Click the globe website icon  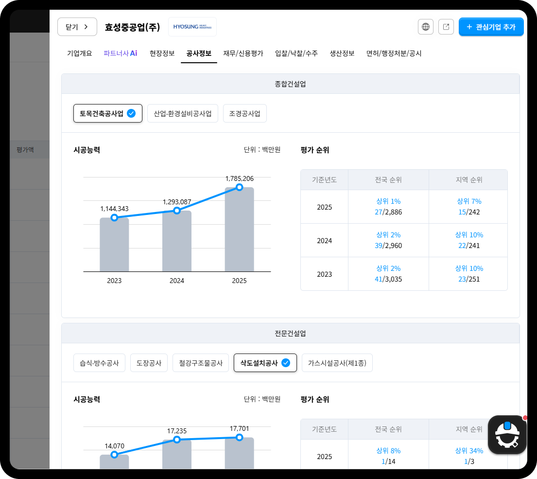click(426, 27)
